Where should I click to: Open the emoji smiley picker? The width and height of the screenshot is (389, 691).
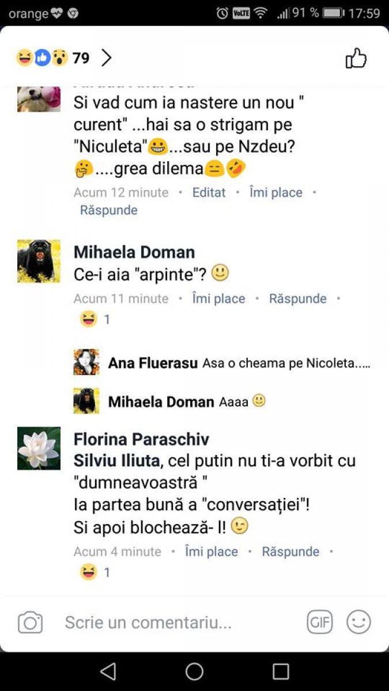pyautogui.click(x=358, y=622)
